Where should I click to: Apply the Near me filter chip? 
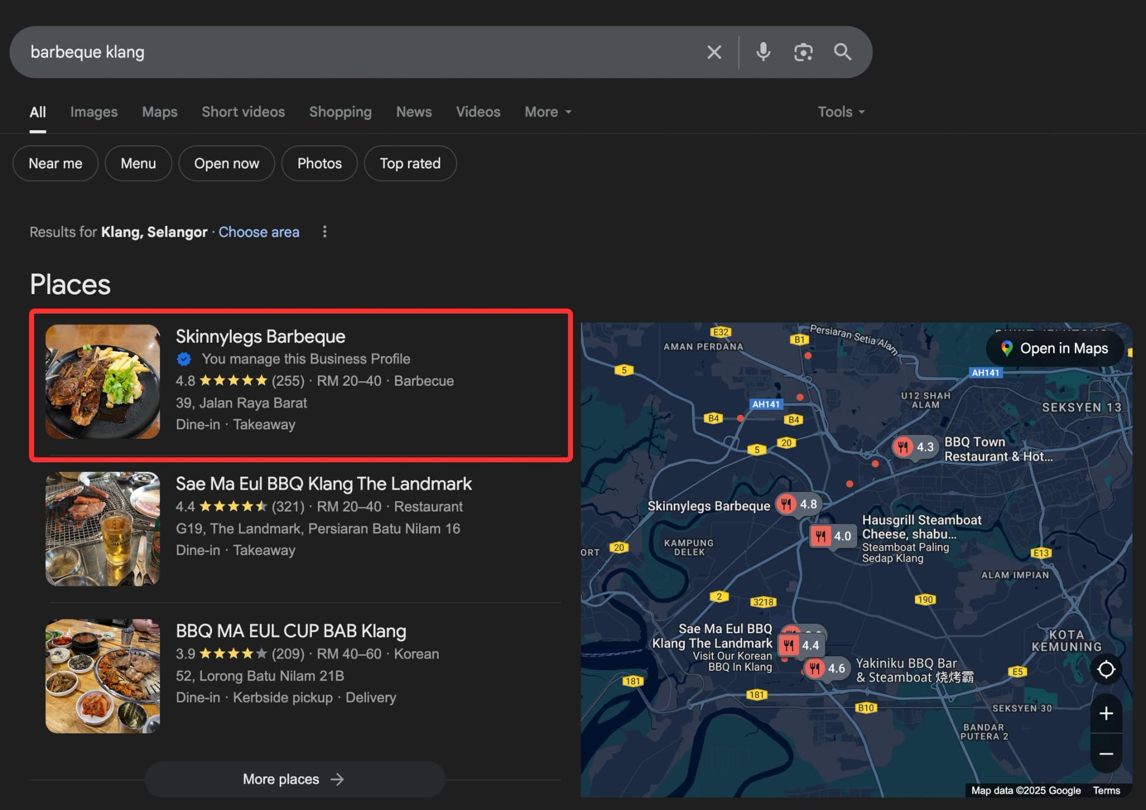tap(55, 163)
